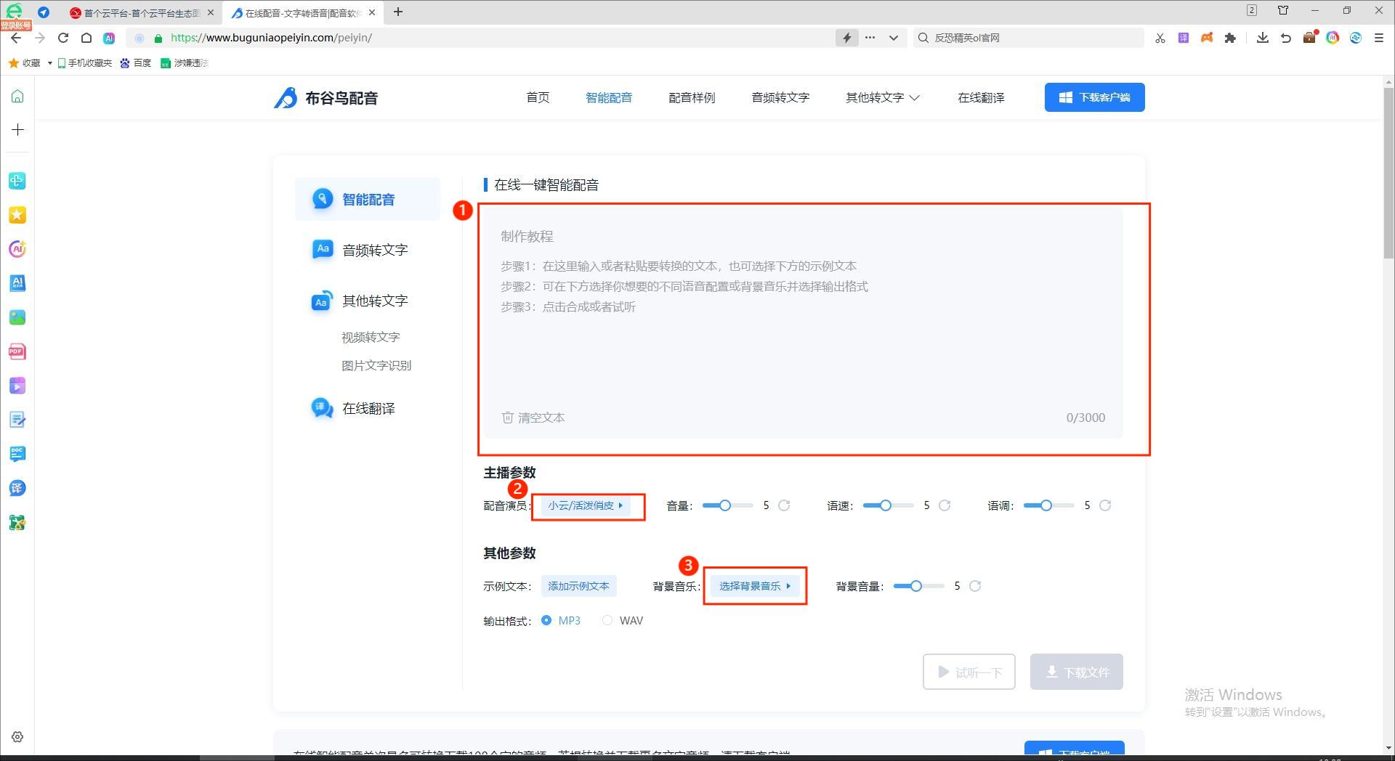
Task: Adjust the 语调 pitch slider
Action: click(1048, 505)
